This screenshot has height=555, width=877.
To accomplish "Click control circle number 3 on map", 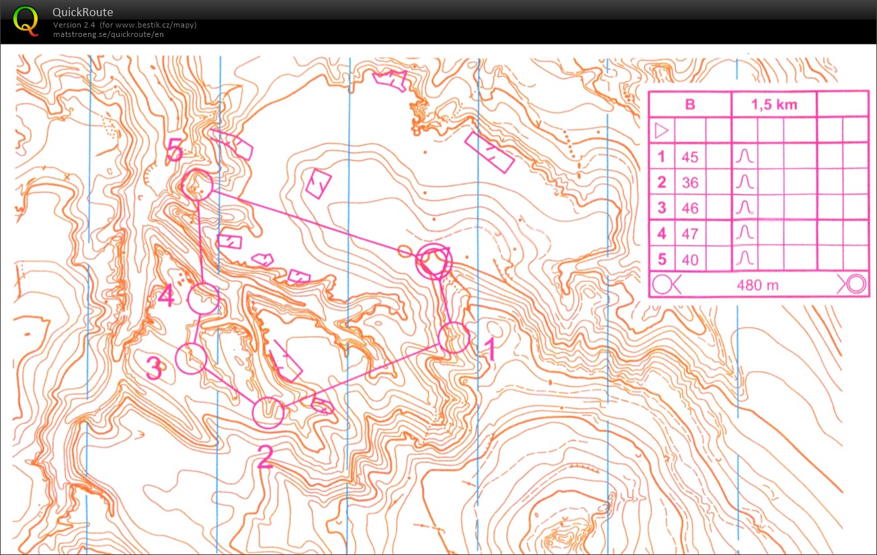I will click(192, 358).
